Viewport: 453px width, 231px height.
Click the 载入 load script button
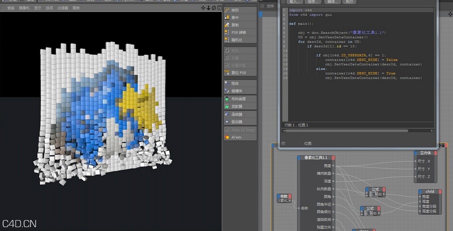[x=294, y=1]
